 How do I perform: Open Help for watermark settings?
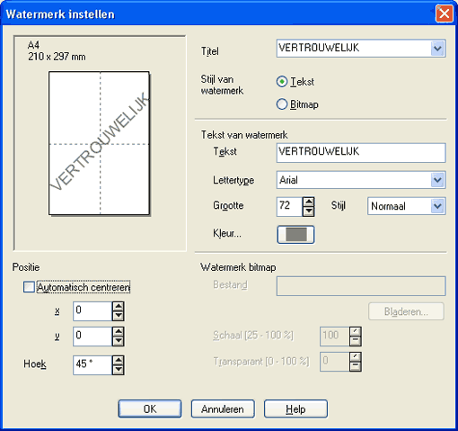[295, 409]
